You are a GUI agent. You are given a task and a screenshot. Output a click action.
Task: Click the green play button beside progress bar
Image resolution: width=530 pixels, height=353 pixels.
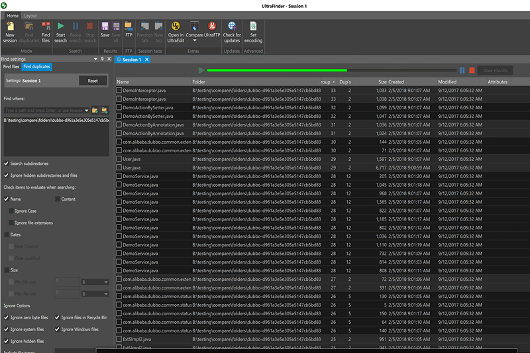click(x=201, y=70)
